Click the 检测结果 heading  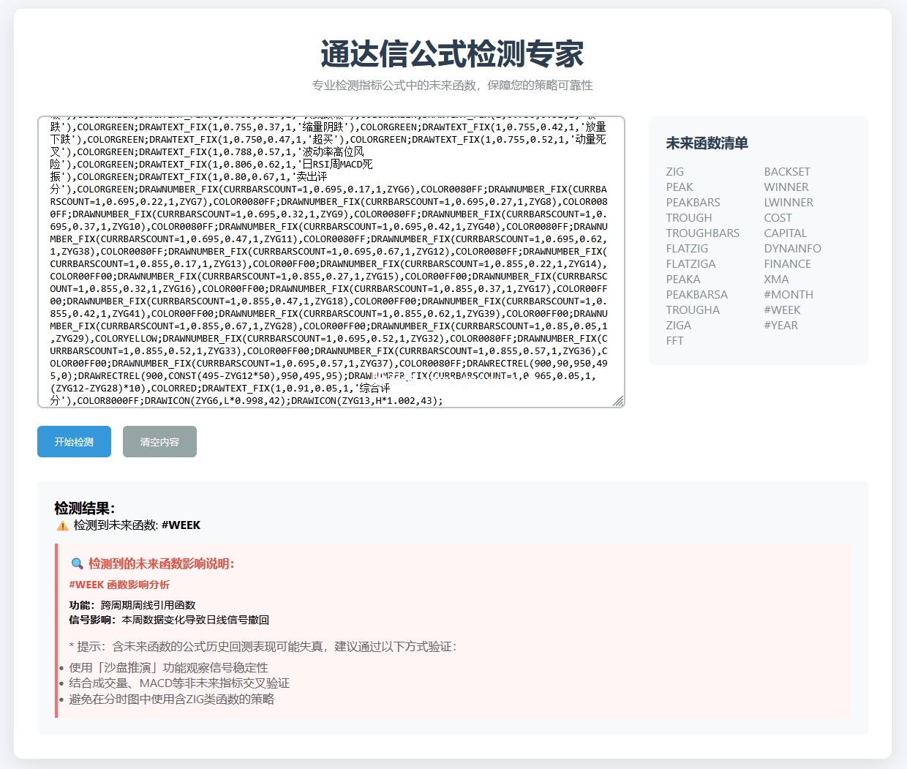pos(84,509)
